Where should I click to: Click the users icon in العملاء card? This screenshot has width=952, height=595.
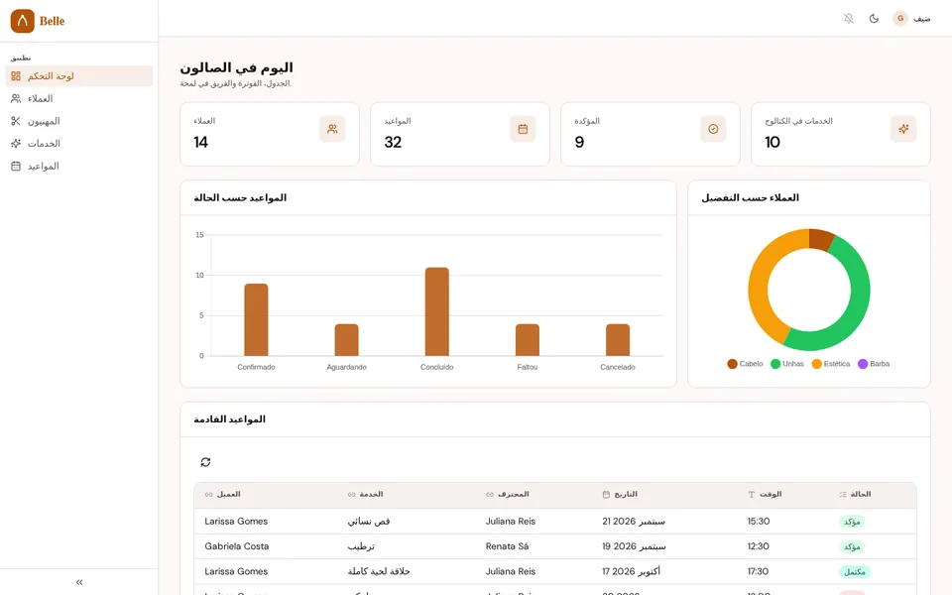pos(333,129)
